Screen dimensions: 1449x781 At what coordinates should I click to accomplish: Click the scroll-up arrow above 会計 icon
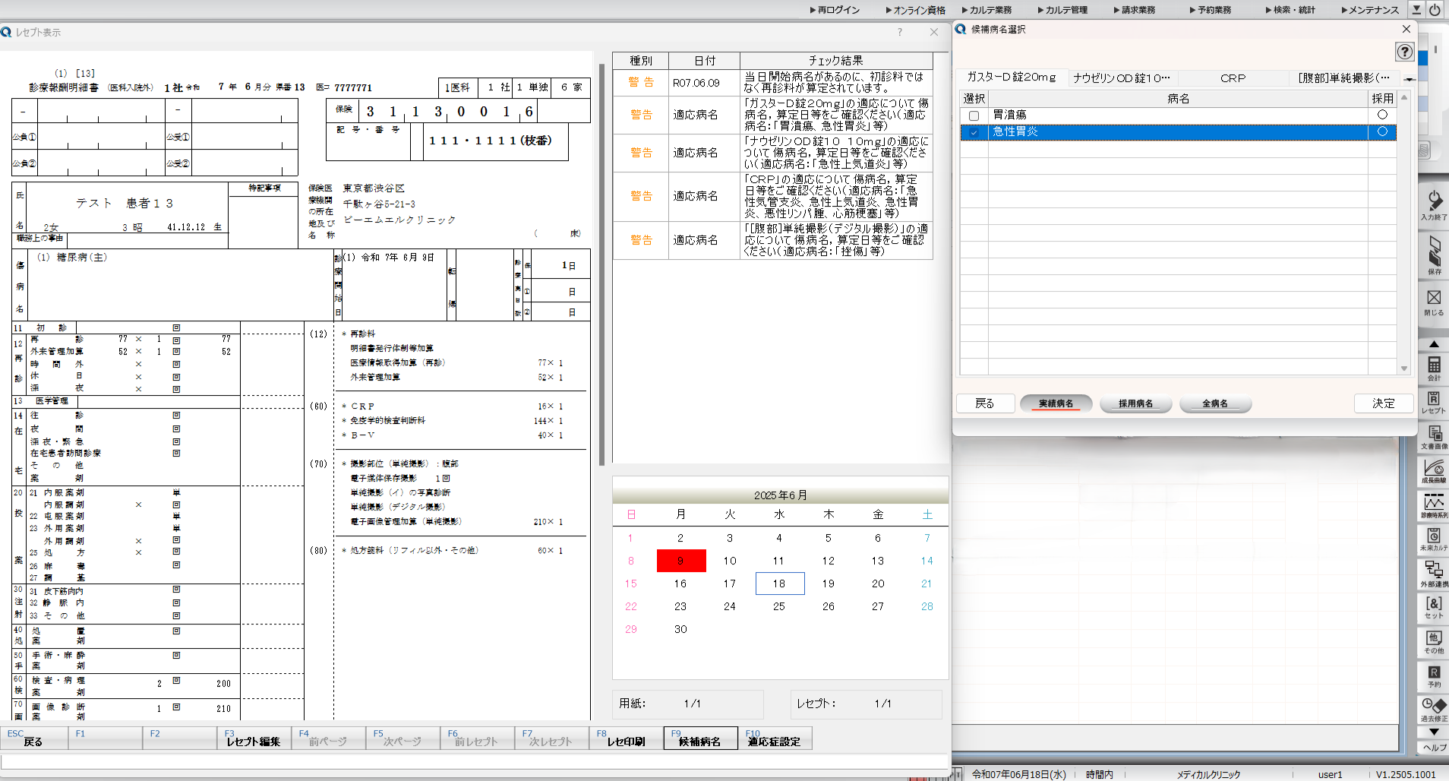click(1434, 344)
